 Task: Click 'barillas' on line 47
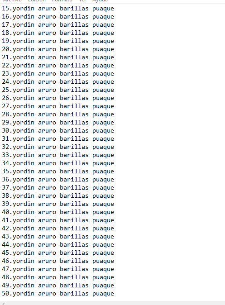74,269
